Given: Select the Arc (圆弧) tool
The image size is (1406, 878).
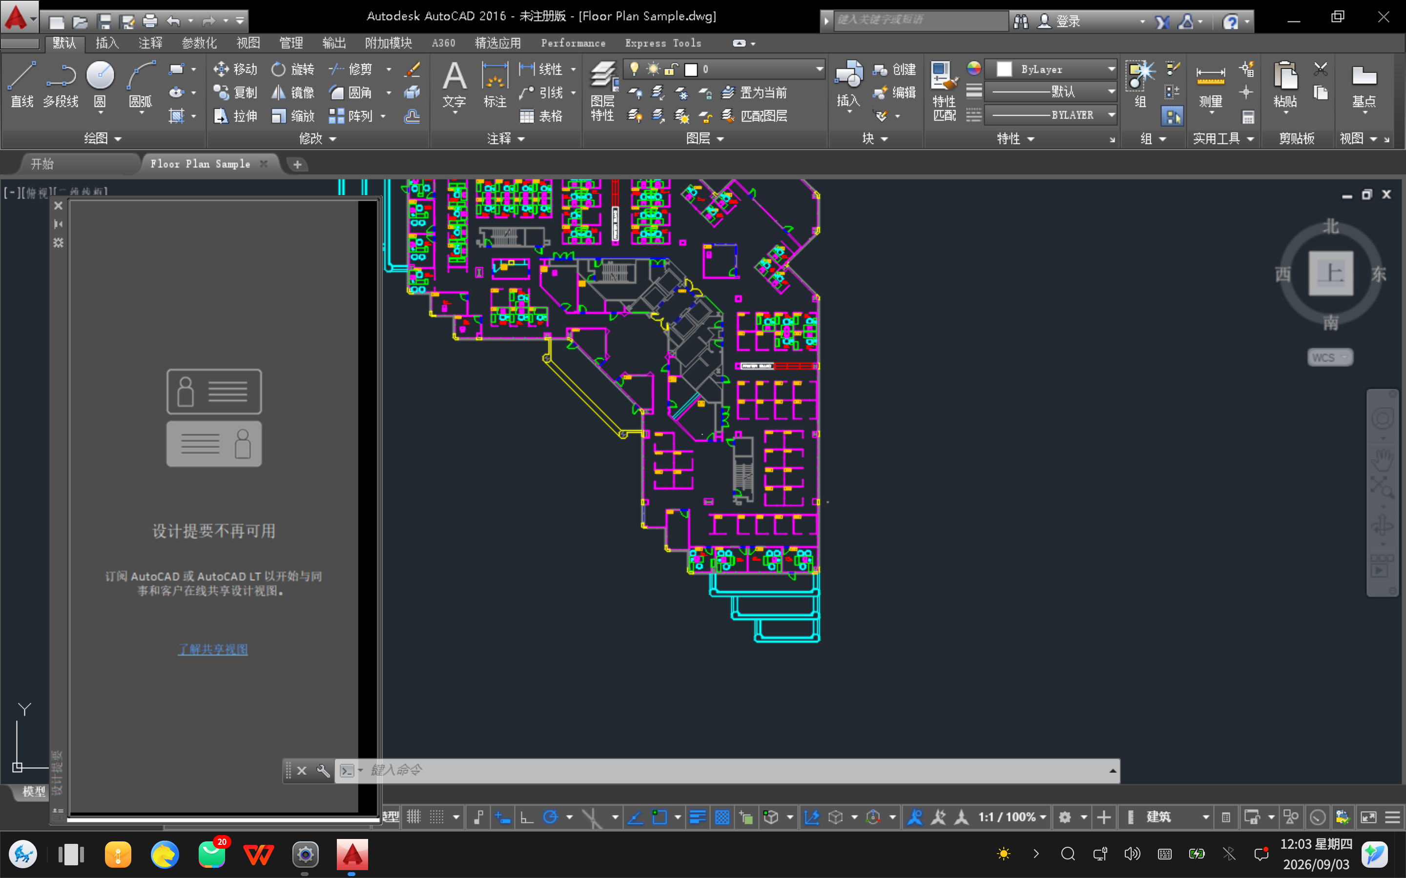Looking at the screenshot, I should click(x=141, y=84).
